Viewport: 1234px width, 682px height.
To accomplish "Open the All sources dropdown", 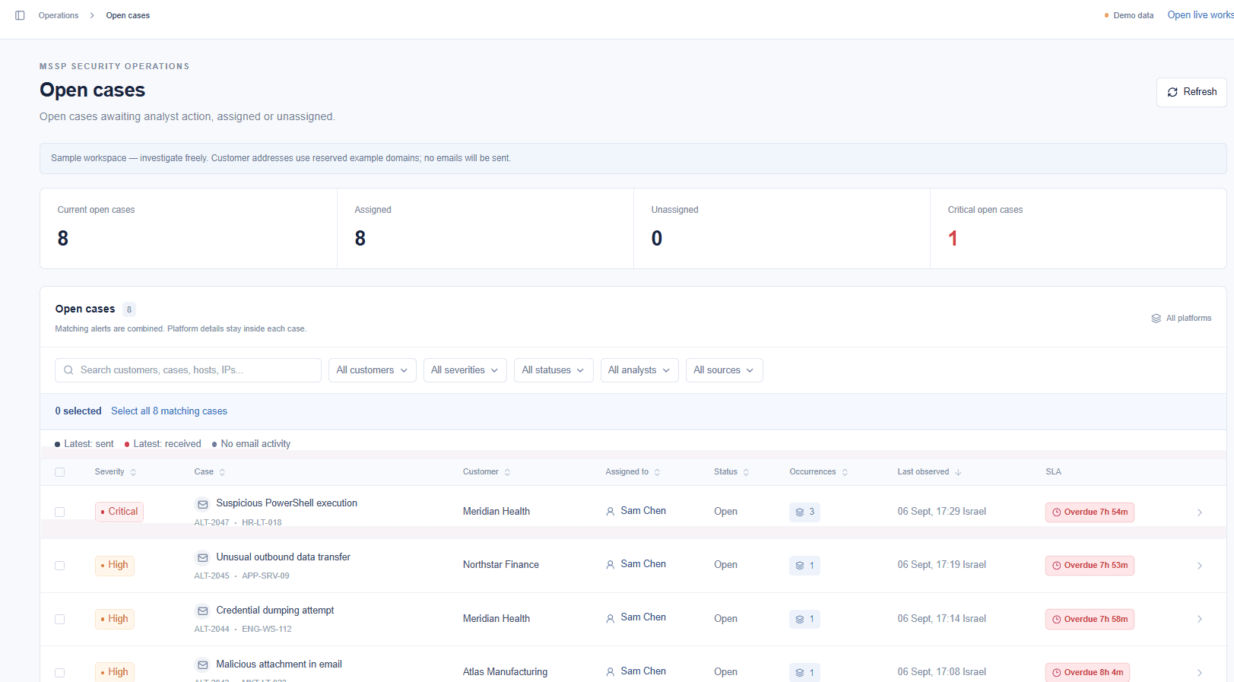I will point(724,370).
